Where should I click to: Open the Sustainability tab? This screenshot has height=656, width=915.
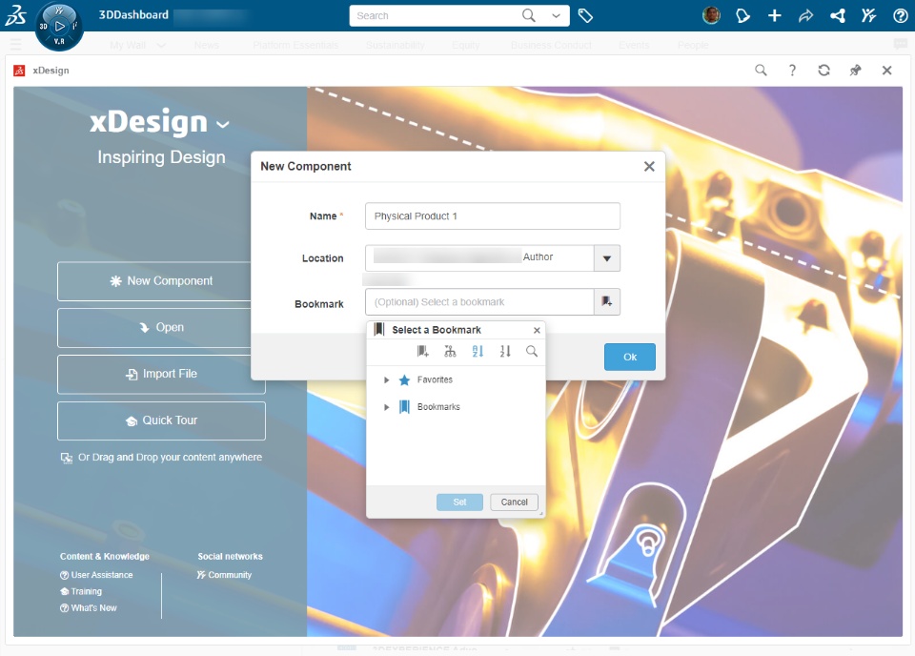pos(395,45)
